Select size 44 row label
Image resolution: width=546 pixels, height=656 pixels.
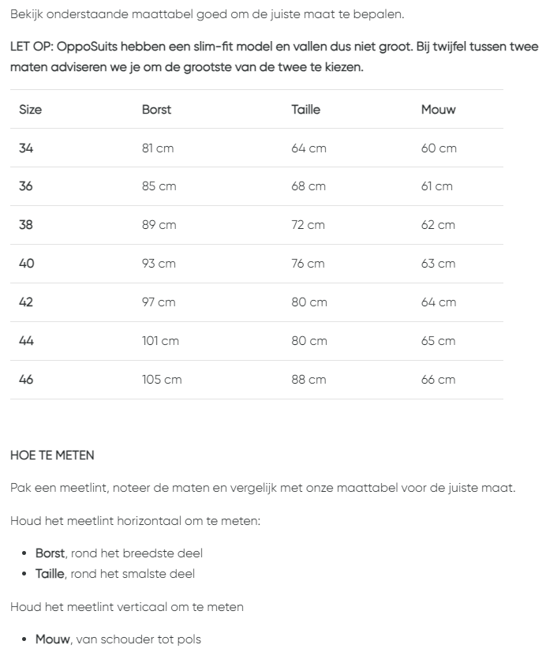[27, 341]
